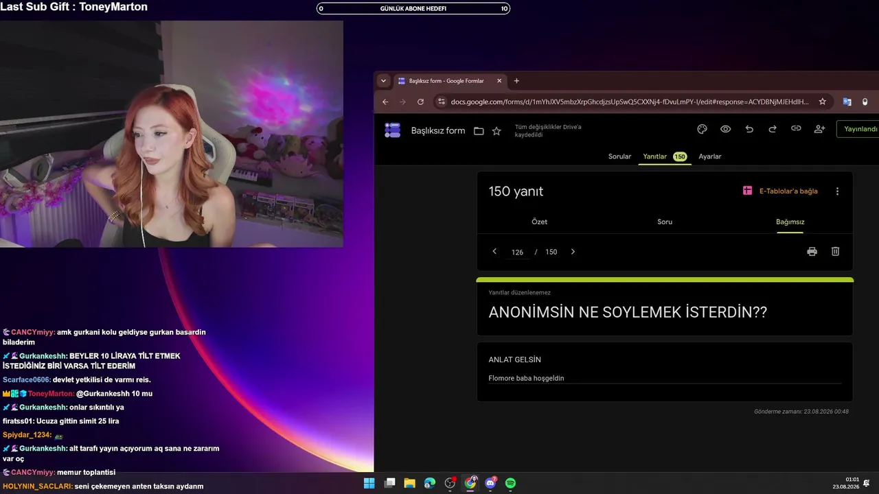Click the answer "Flomore baba hoşgeldin"

pos(526,378)
